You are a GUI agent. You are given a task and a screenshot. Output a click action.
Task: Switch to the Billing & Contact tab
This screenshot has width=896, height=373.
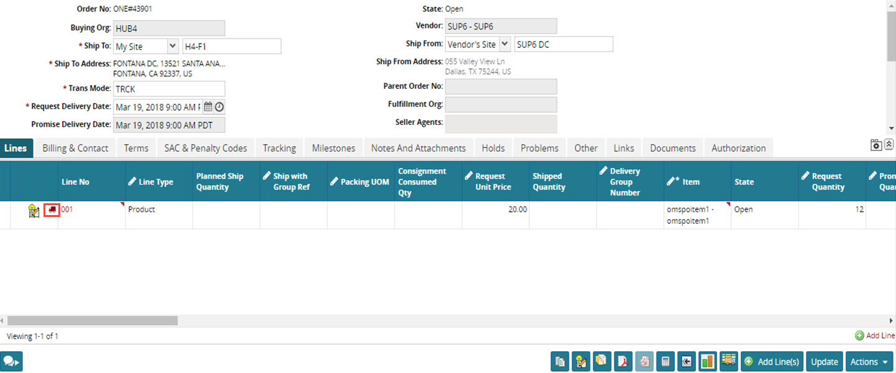click(x=75, y=148)
